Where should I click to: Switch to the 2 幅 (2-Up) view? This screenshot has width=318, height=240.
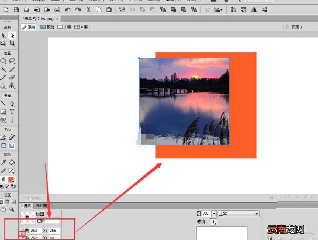coord(64,27)
